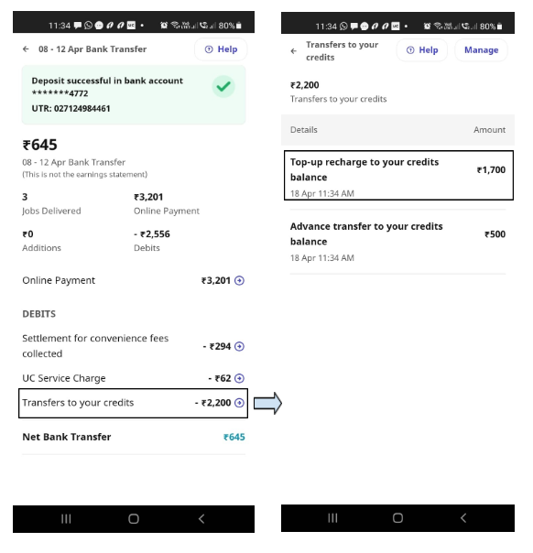Image resolution: width=533 pixels, height=553 pixels.
Task: Select Top-up recharge ₹1,700 entry
Action: click(x=398, y=175)
